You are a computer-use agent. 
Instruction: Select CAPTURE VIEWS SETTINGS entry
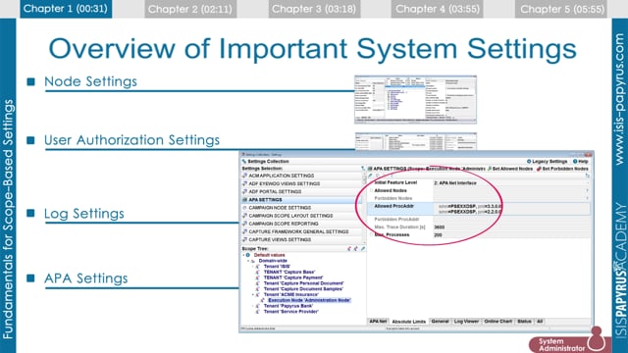[x=280, y=239]
